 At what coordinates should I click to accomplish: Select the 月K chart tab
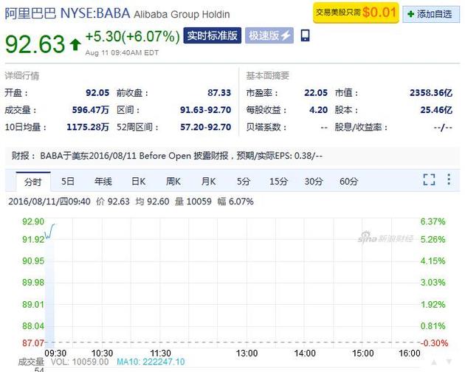click(208, 181)
